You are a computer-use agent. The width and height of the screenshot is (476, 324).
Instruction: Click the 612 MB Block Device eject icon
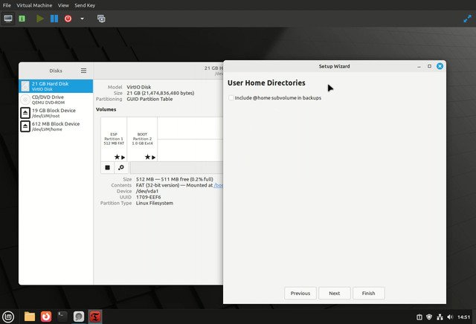click(x=25, y=126)
